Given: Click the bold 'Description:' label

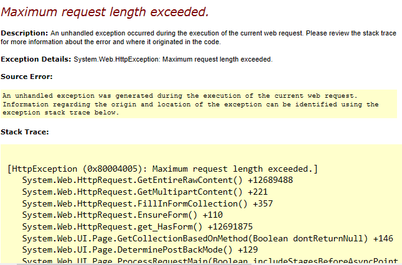Looking at the screenshot, I should pos(24,32).
